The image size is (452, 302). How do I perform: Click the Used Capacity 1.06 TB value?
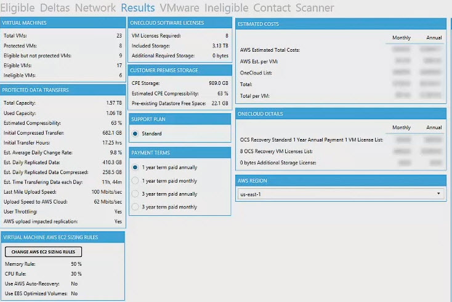click(114, 113)
